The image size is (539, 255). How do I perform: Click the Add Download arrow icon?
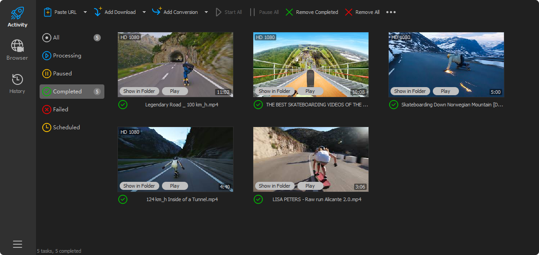tap(98, 12)
